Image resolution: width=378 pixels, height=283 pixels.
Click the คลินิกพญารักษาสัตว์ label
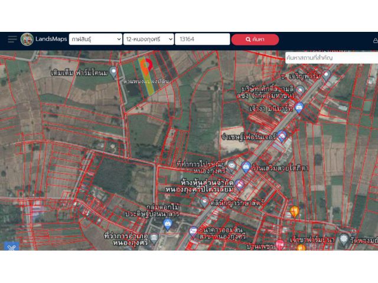[237, 203]
